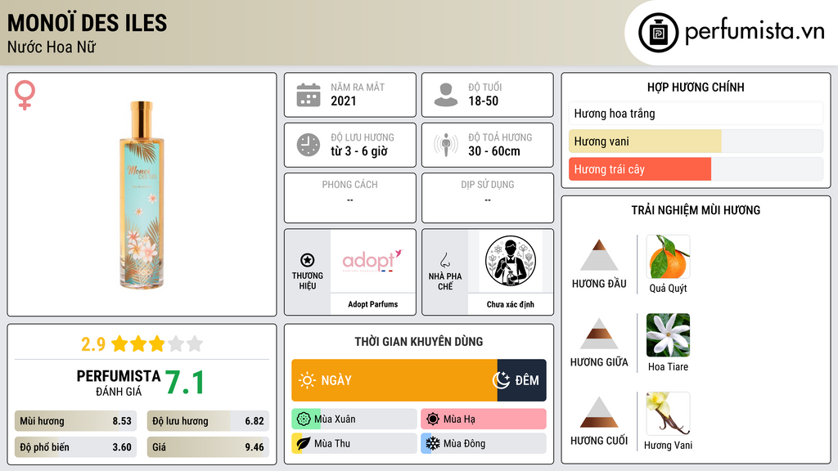Click the MONOÏ DES ILES title

coord(87,23)
